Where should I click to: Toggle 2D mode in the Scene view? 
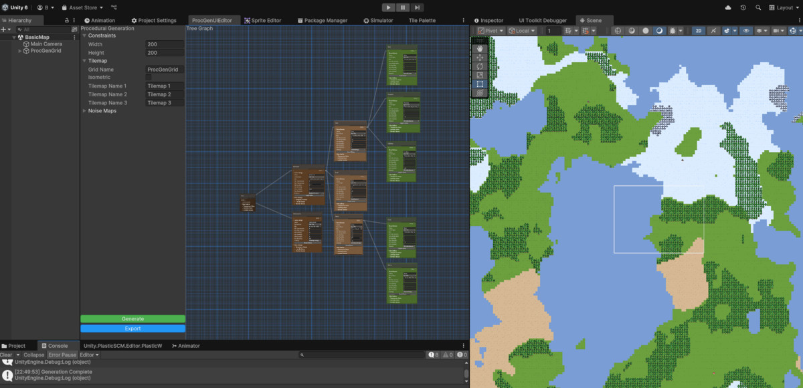pos(697,30)
